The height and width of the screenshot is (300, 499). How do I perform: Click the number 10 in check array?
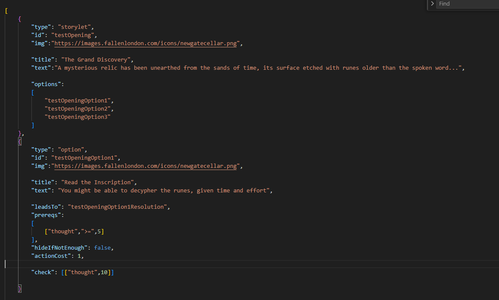(x=104, y=272)
